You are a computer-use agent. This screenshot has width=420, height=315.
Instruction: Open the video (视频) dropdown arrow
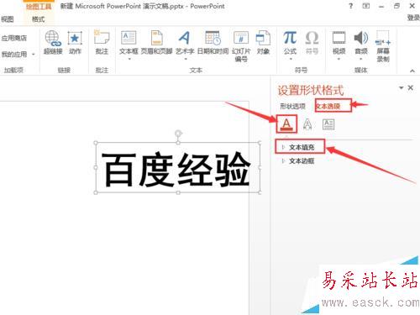point(339,59)
